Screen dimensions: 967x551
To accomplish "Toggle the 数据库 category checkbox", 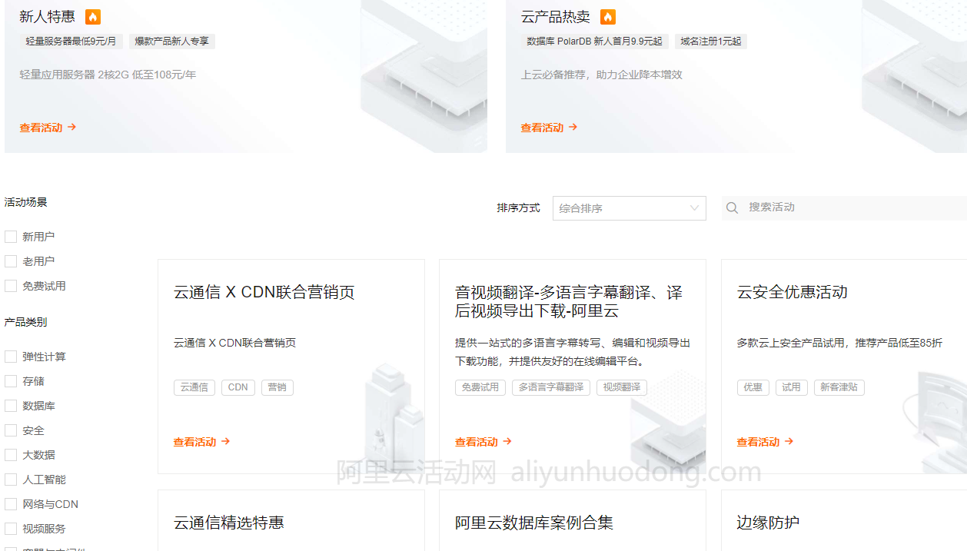I will pyautogui.click(x=11, y=406).
